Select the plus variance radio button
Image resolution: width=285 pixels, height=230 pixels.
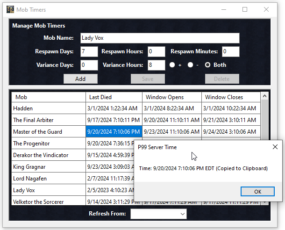click(172, 65)
